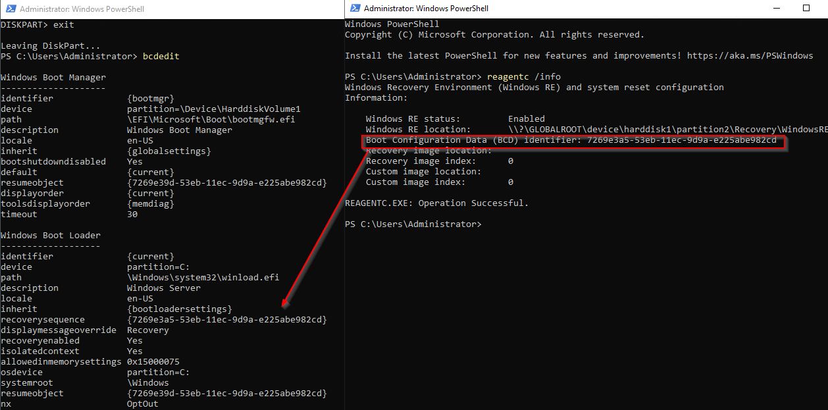Select the https://aka.ms/PSWindows URL
The width and height of the screenshot is (828, 410).
pyautogui.click(x=750, y=56)
